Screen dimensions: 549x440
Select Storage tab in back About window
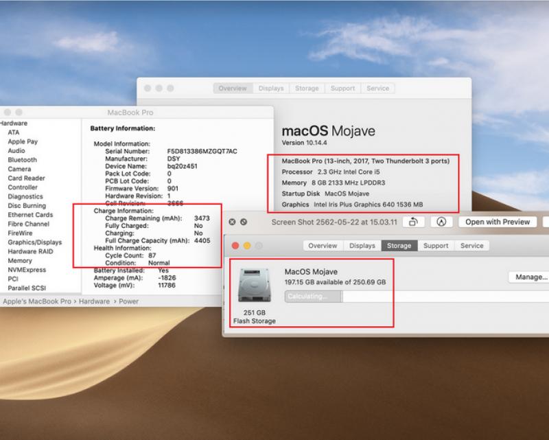coord(307,89)
